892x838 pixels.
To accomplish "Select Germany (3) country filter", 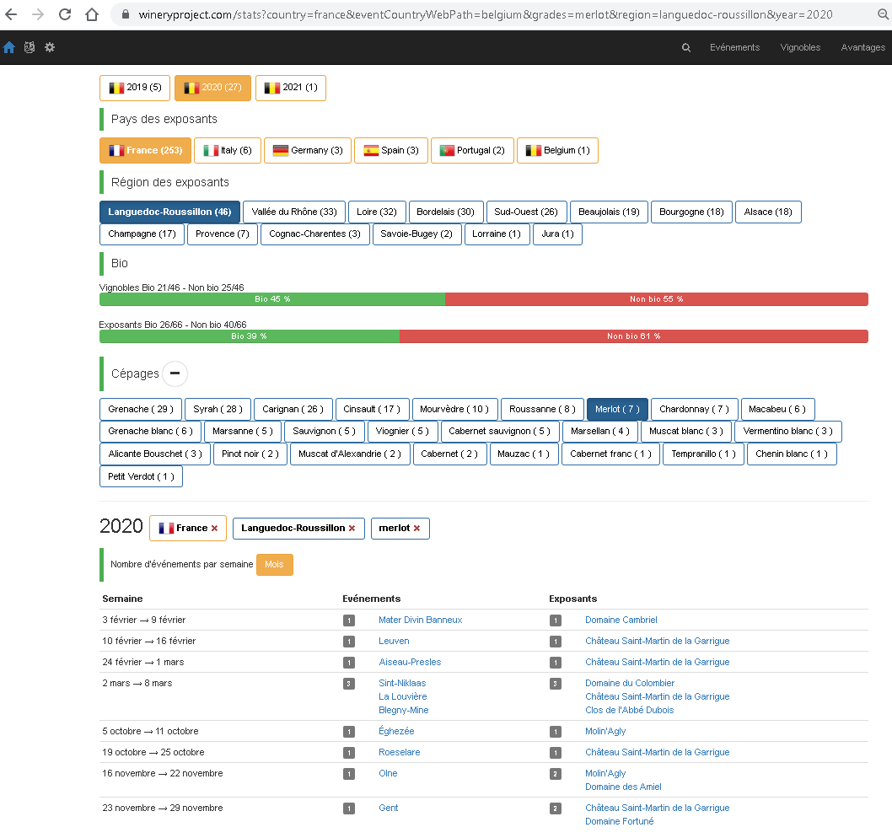I will pyautogui.click(x=308, y=151).
